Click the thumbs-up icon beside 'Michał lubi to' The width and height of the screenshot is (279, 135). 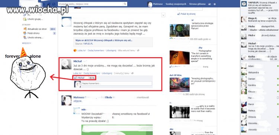76,78
